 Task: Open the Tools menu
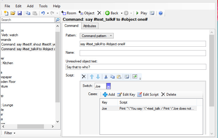[43, 6]
